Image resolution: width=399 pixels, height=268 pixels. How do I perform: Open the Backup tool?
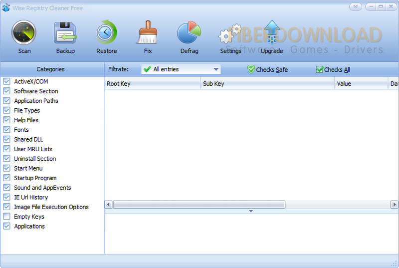pyautogui.click(x=65, y=32)
